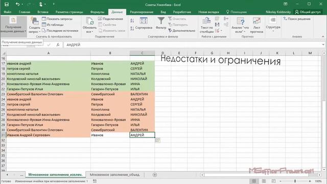
Task: Select row 23 header
Action: (3, 94)
